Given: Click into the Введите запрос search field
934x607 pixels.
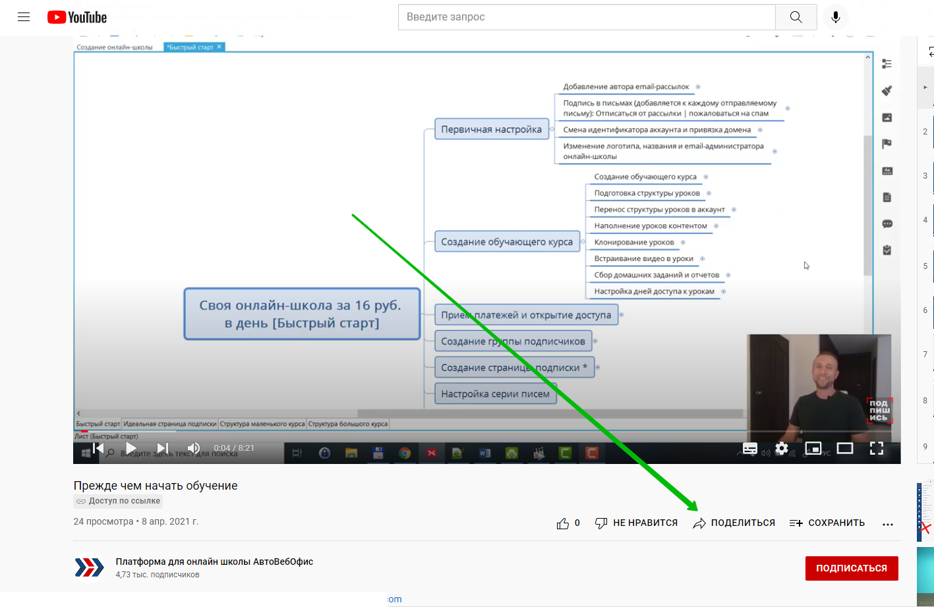Looking at the screenshot, I should 587,17.
